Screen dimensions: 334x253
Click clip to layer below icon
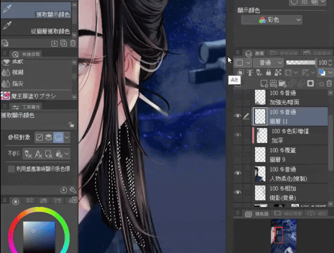click(240, 73)
